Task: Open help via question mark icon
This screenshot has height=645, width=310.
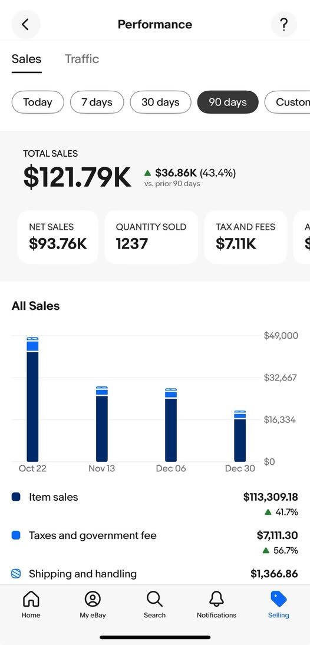Action: pos(283,25)
